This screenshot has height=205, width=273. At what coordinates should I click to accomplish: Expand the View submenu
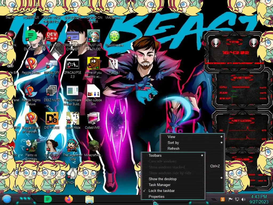(192, 137)
